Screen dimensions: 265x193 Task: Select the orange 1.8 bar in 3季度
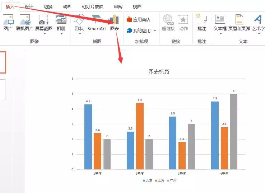(182, 156)
